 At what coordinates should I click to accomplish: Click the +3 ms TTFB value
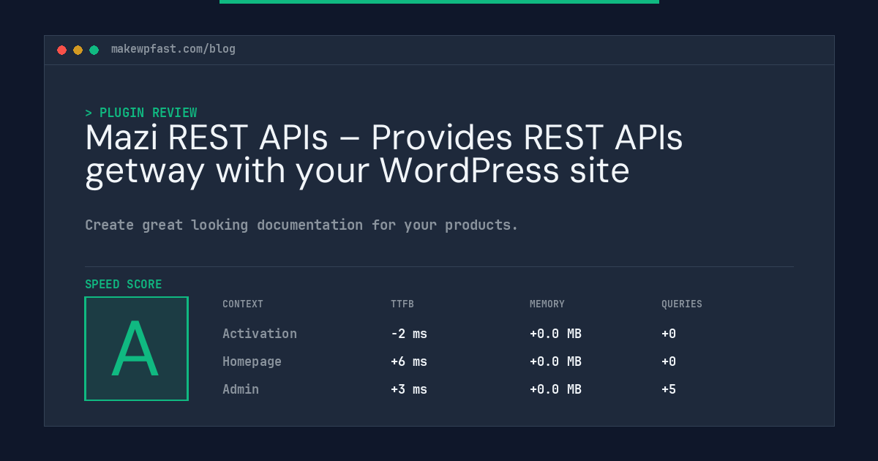(x=409, y=389)
